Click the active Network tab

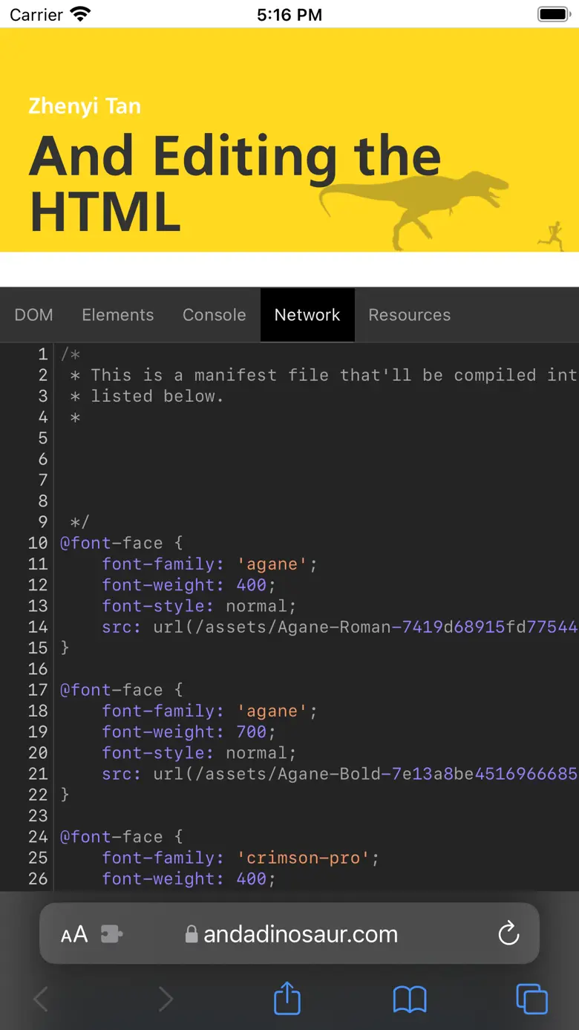point(307,315)
